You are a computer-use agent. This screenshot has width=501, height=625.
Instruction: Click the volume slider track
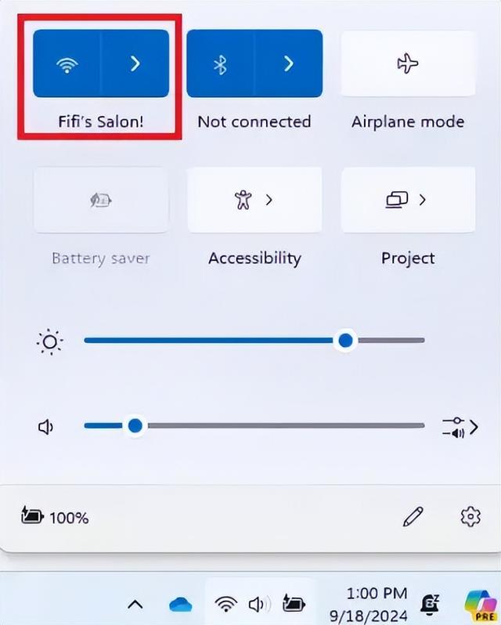(254, 425)
